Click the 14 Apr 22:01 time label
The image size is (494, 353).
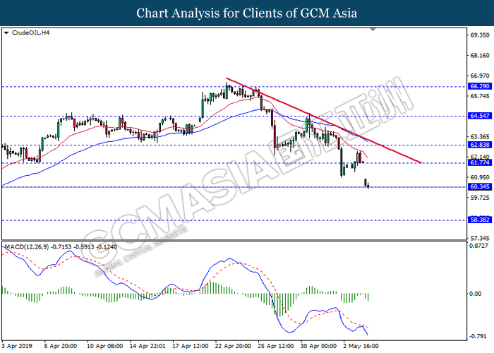[x=147, y=346]
